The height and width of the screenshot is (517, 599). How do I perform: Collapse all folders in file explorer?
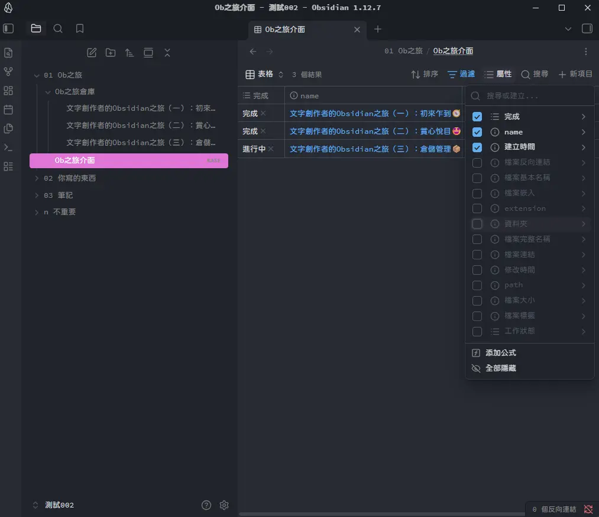167,53
